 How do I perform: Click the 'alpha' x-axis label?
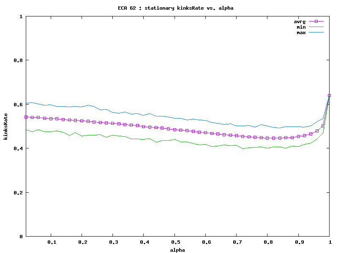point(177,250)
